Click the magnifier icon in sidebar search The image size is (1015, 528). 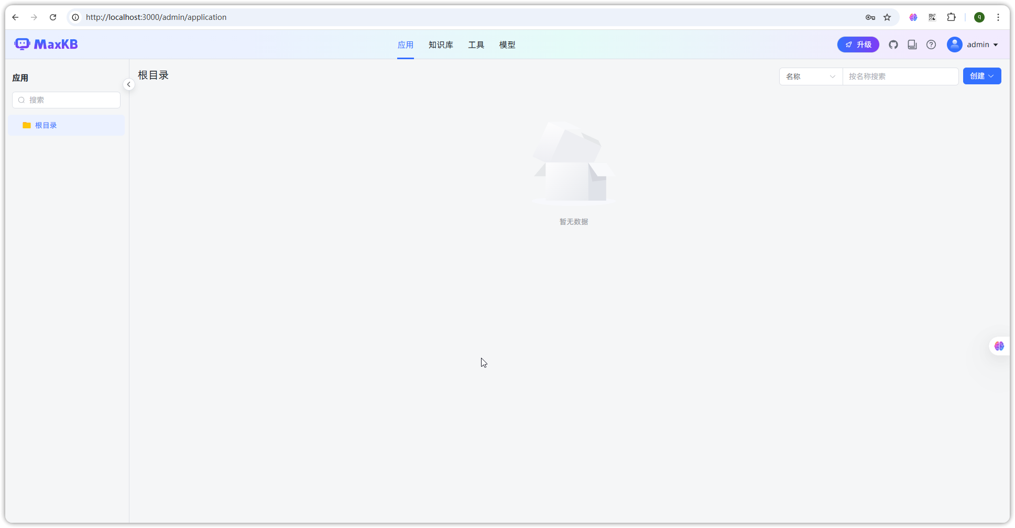21,100
